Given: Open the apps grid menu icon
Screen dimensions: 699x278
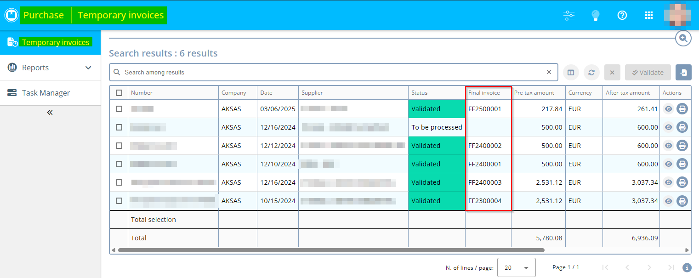Looking at the screenshot, I should tap(649, 15).
